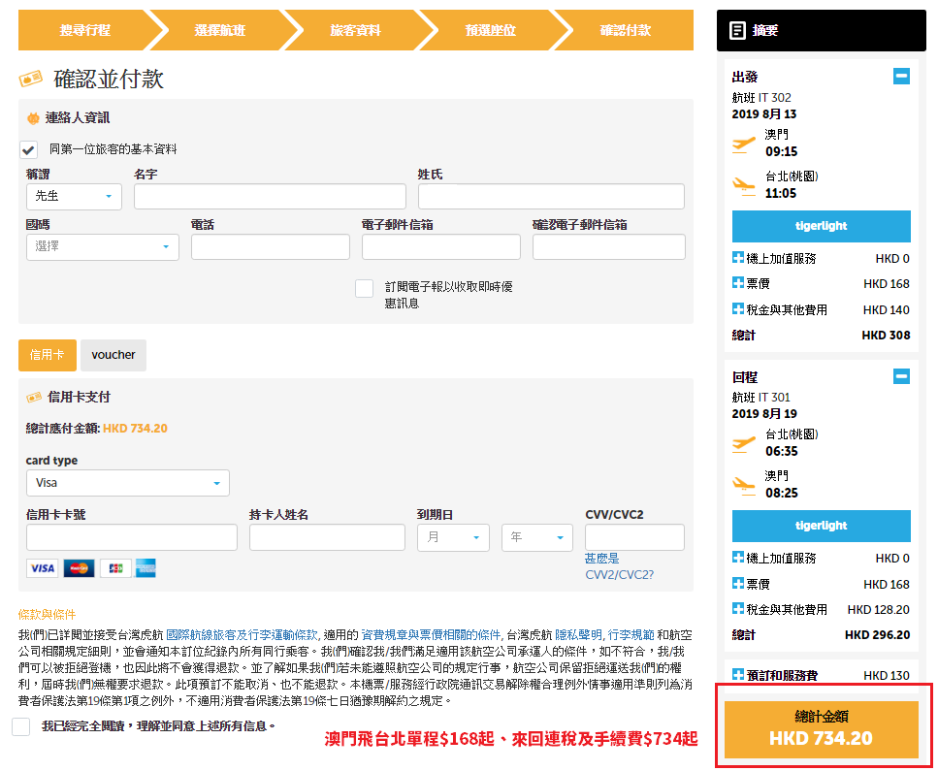Click the HKD 734.20 total payable amount text

tap(135, 429)
